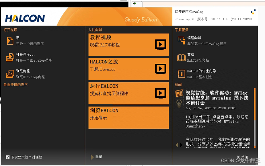Open 编程向导 link text
The width and height of the screenshot is (265, 166).
click(x=194, y=38)
